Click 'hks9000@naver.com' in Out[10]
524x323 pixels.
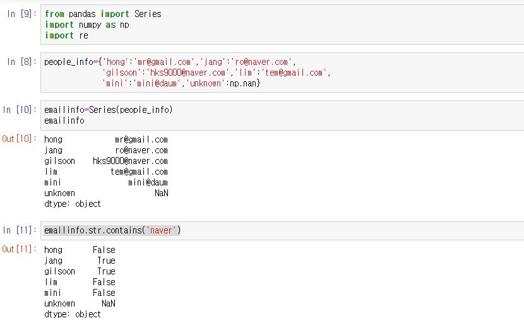pyautogui.click(x=130, y=161)
